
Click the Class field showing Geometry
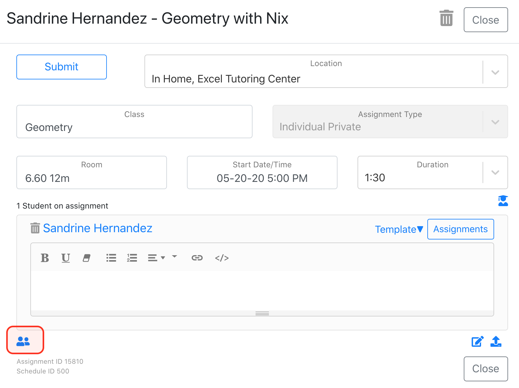click(134, 122)
